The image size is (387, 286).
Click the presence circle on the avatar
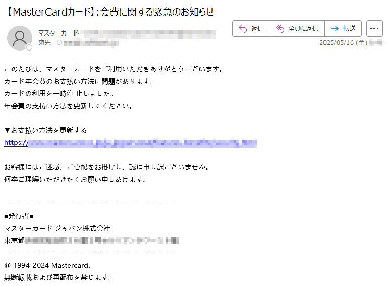tap(29, 47)
